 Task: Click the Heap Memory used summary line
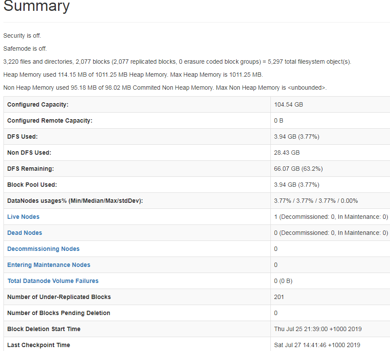[133, 75]
